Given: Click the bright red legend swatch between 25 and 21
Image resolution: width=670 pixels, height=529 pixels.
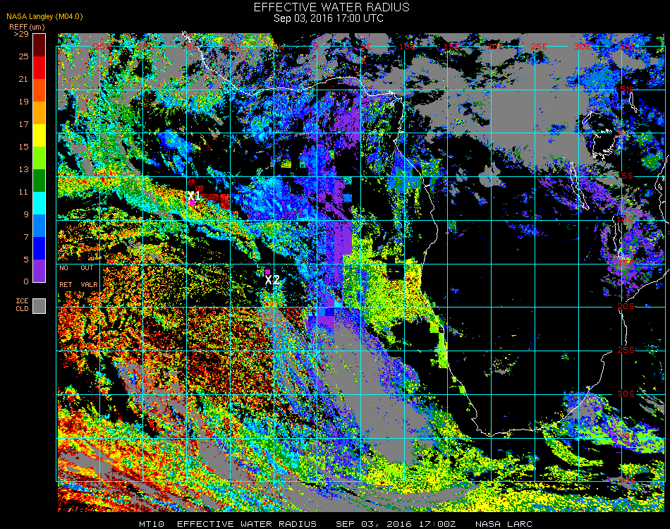Looking at the screenshot, I should (x=39, y=68).
